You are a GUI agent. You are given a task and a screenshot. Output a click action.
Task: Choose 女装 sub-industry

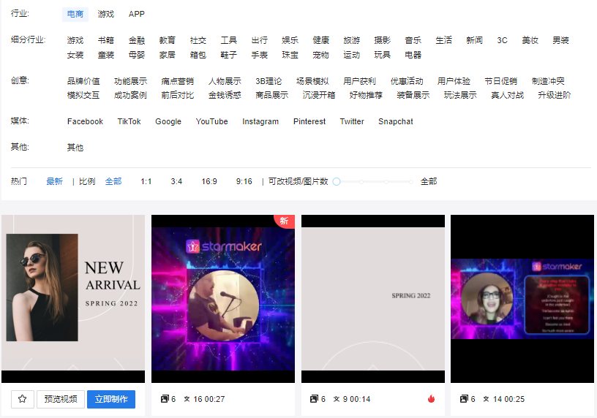point(75,55)
